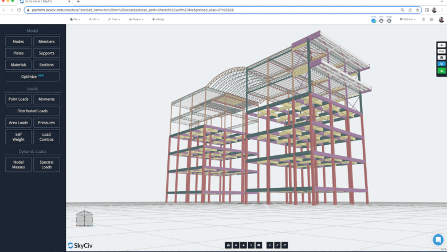Open the chat support bubble
Screen dimensions: 447x252
click(438, 239)
